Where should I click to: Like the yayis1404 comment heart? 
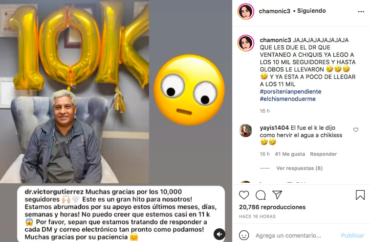pyautogui.click(x=356, y=130)
